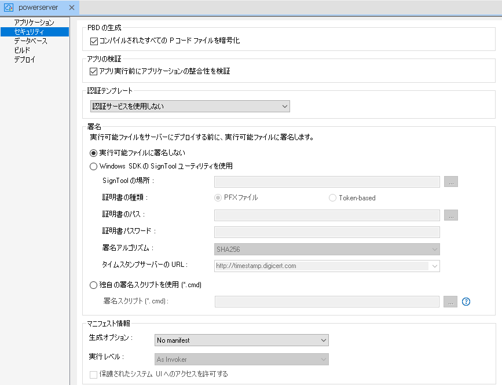Open the authentication template dropdown
This screenshot has width=502, height=385.
click(284, 106)
